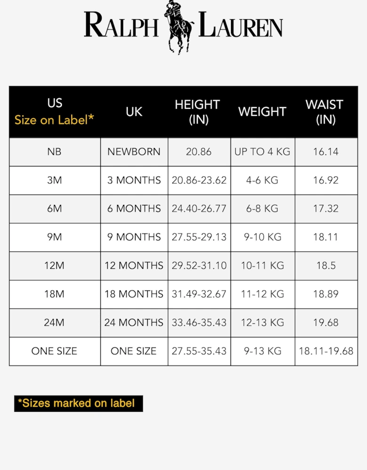Click the 18.11-19.68 waist range cell

pyautogui.click(x=326, y=351)
